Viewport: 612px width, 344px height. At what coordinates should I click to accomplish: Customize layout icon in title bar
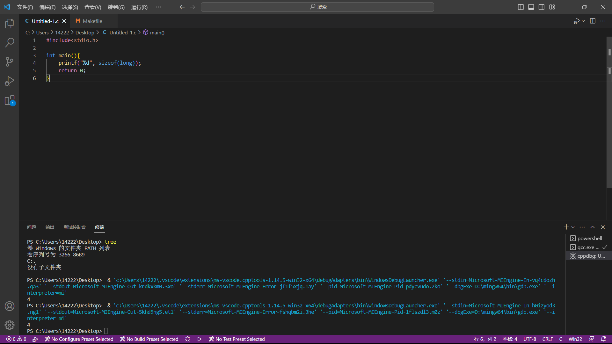point(552,7)
